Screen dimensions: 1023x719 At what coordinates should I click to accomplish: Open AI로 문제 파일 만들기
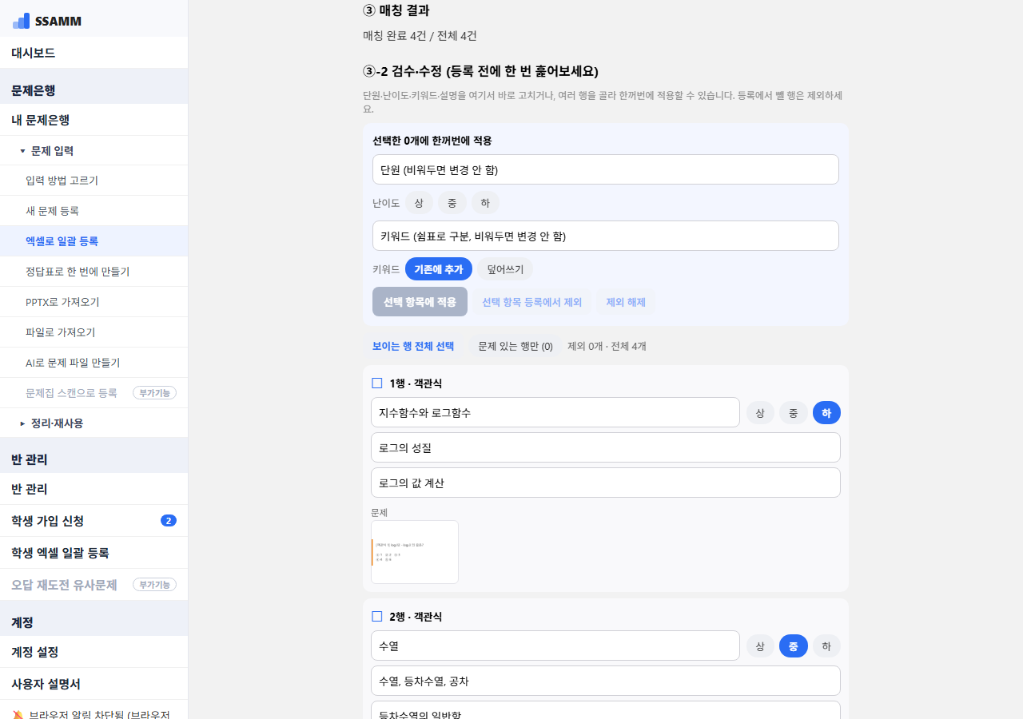point(94,363)
